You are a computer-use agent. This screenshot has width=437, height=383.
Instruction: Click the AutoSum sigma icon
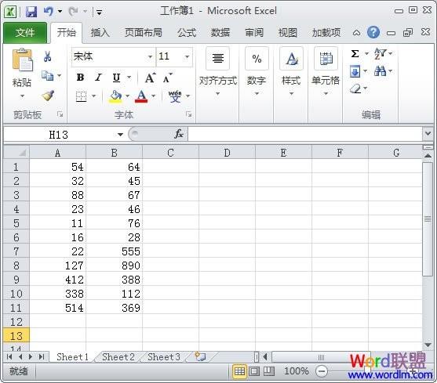coord(355,53)
